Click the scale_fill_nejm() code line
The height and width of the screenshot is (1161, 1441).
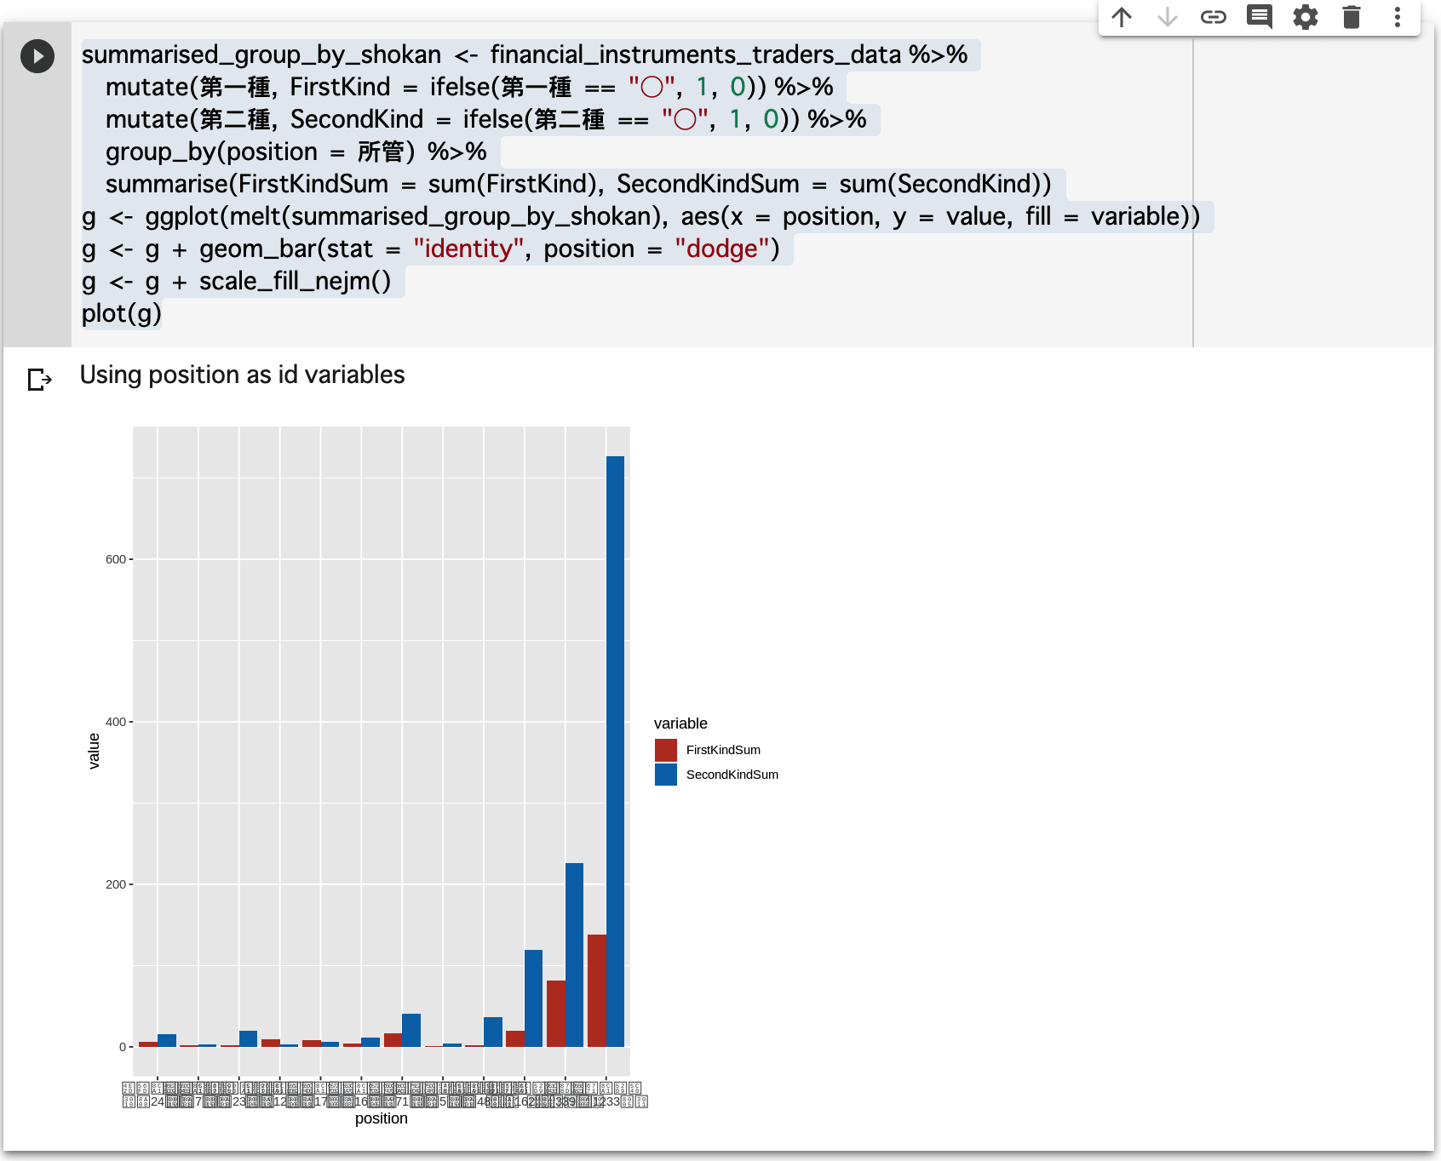[x=237, y=281]
